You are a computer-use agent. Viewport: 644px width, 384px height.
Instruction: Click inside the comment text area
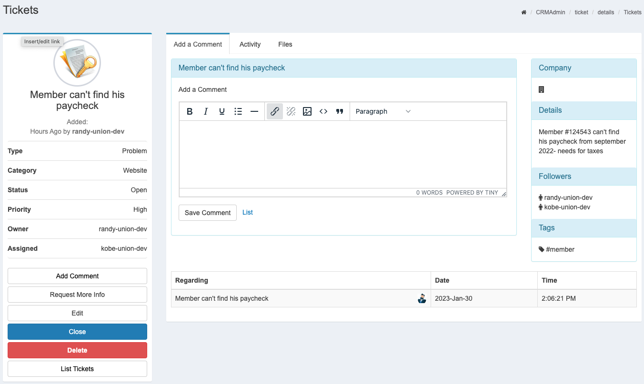(x=342, y=154)
